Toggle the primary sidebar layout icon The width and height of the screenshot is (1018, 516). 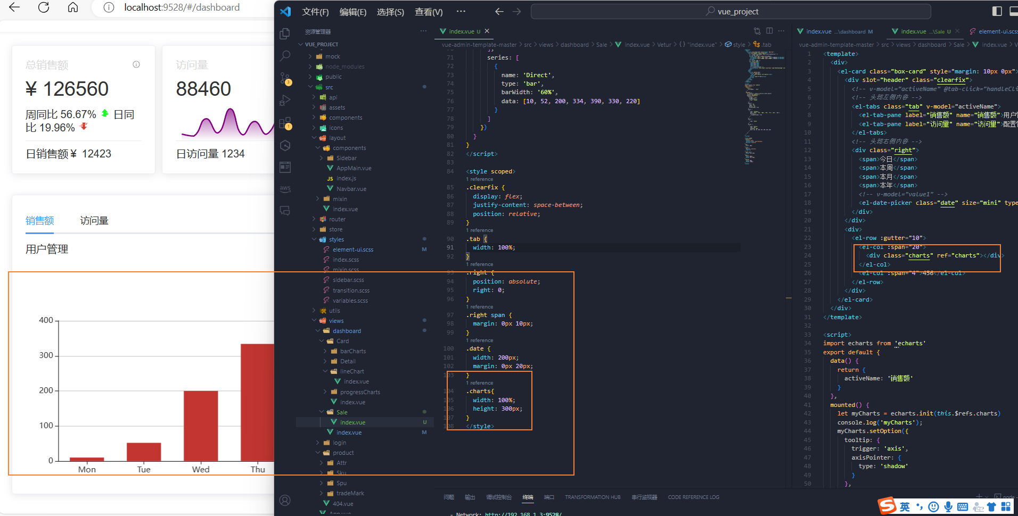click(x=997, y=11)
